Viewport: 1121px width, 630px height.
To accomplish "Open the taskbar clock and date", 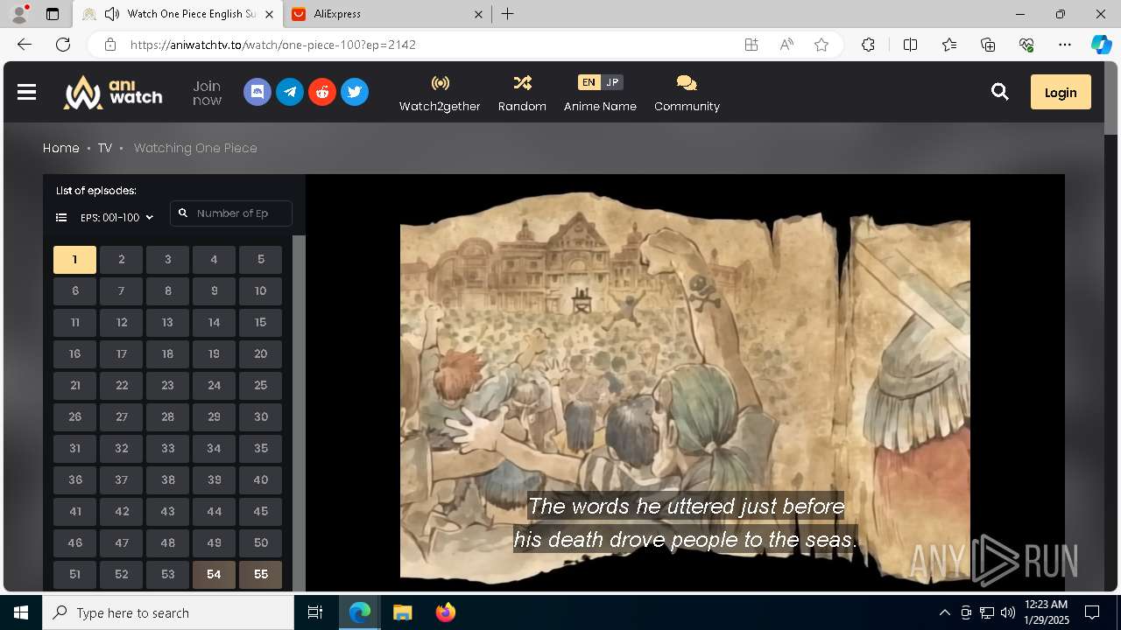I will click(1046, 612).
